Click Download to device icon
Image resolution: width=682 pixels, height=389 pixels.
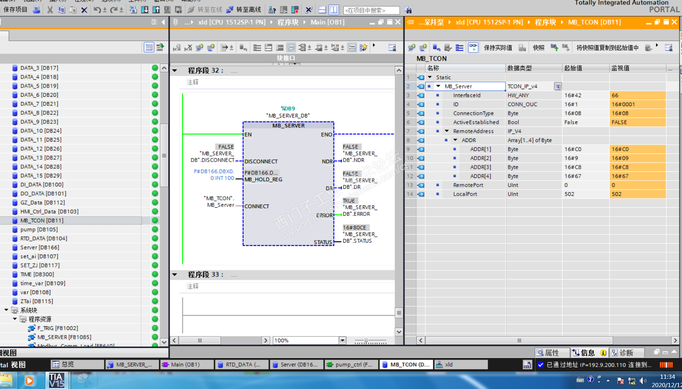point(144,10)
